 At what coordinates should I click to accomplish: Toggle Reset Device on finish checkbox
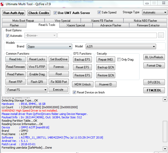[74, 92]
